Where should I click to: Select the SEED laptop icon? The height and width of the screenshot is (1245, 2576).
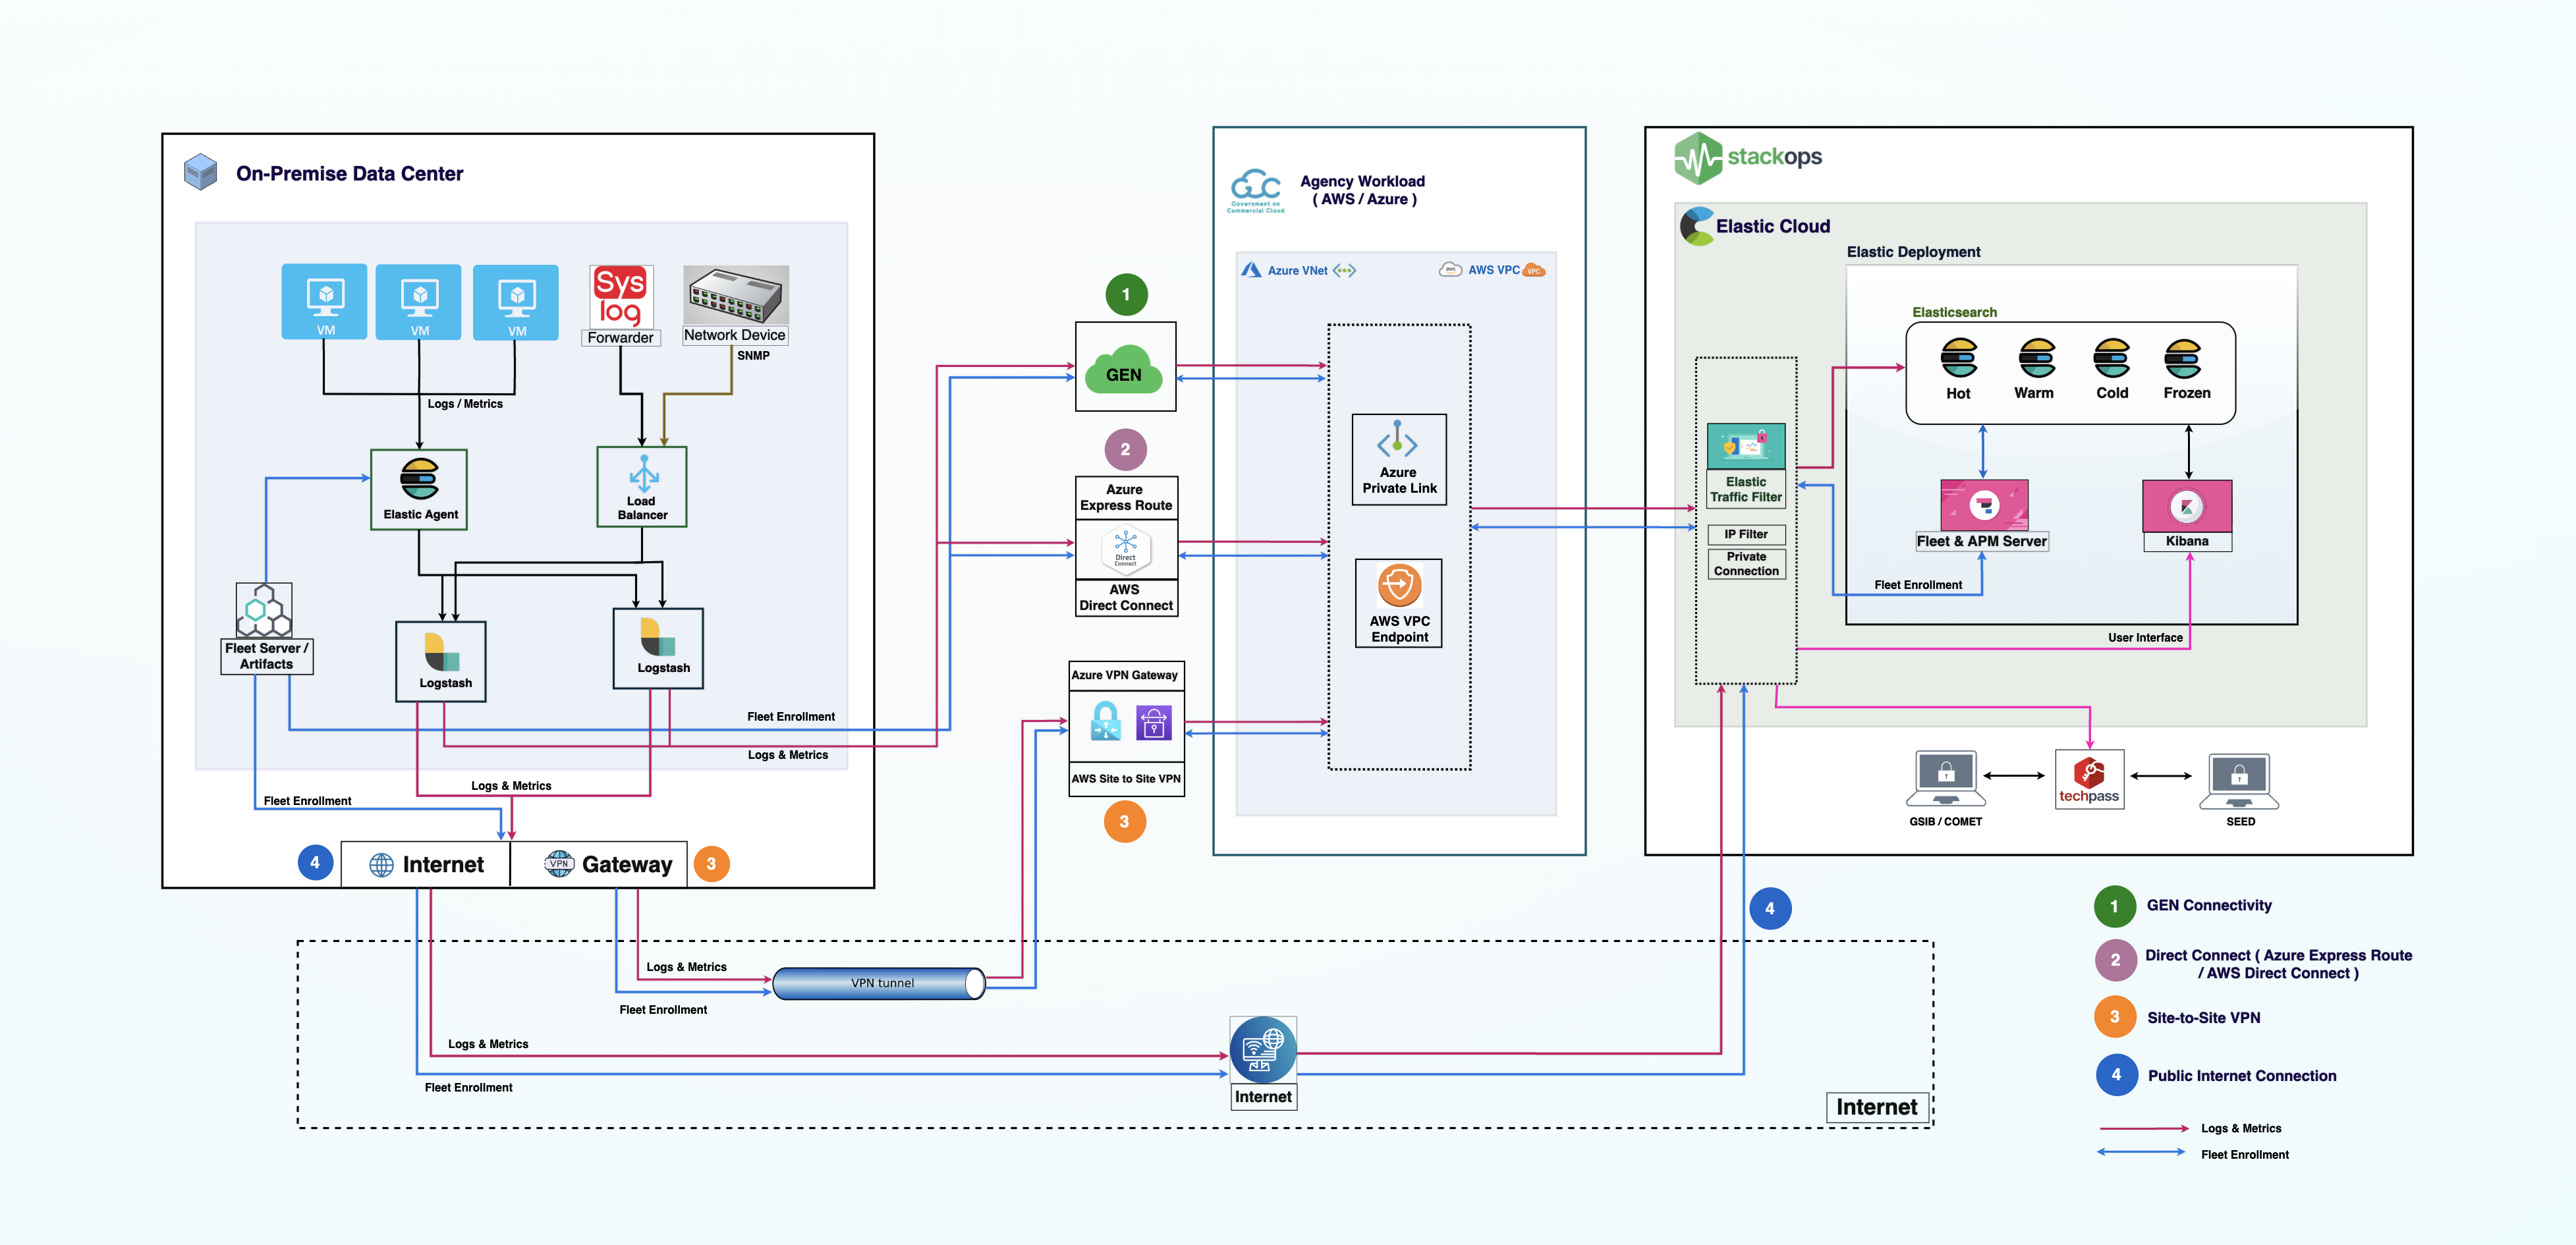point(2239,781)
